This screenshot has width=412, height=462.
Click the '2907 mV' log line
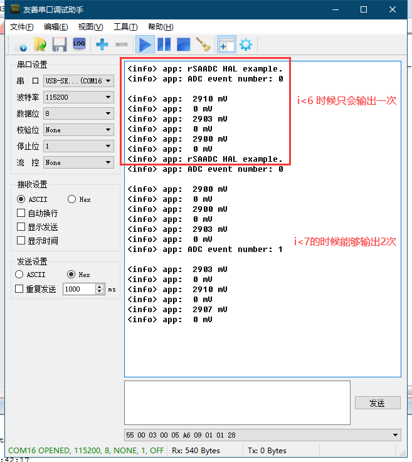tap(177, 310)
